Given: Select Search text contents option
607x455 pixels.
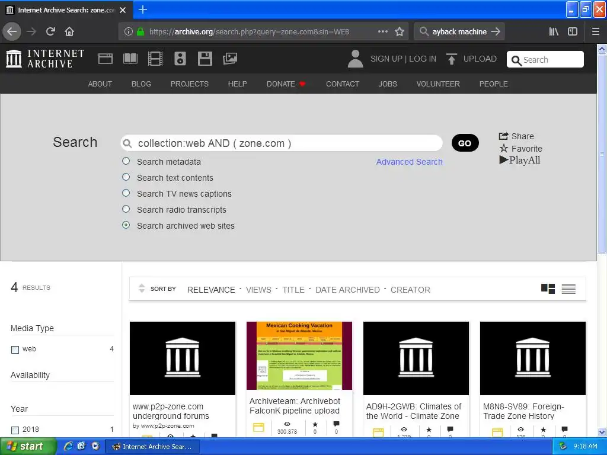Looking at the screenshot, I should pyautogui.click(x=126, y=177).
